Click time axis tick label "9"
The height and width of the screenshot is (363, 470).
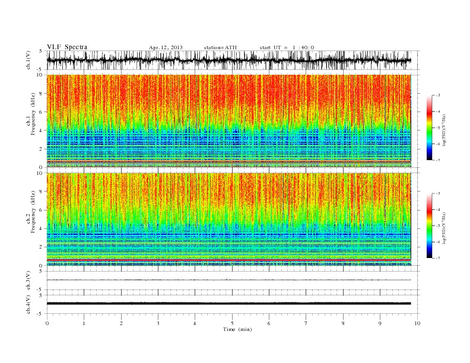(380, 323)
